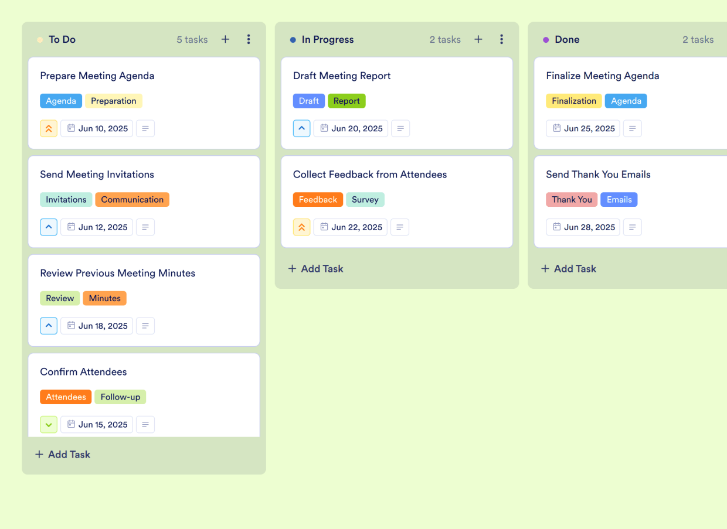Click the description icon on Draft Meeting Report
727x529 pixels.
(400, 128)
